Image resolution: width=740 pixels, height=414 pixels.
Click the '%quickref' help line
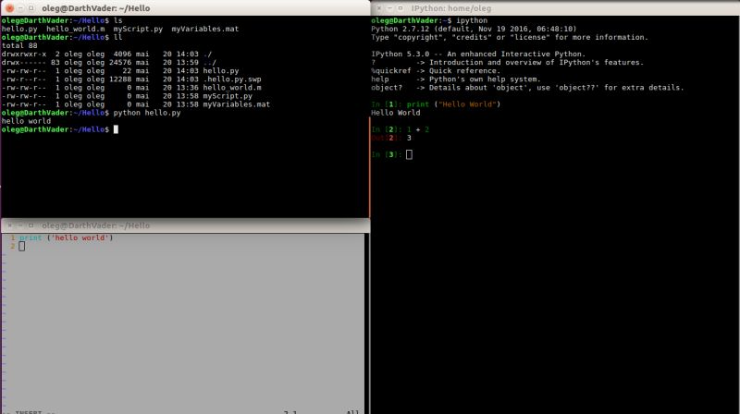pyautogui.click(x=436, y=71)
